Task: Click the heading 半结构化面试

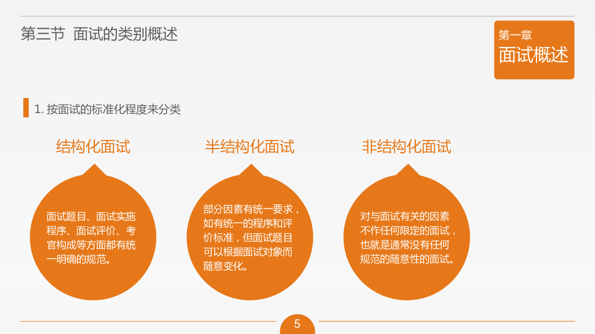Action: tap(250, 147)
